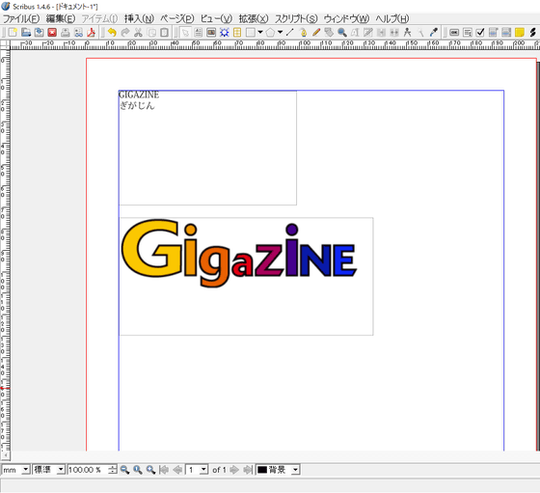Select the Bezier curve pen tool
Image resolution: width=540 pixels, height=493 pixels.
pos(304,33)
